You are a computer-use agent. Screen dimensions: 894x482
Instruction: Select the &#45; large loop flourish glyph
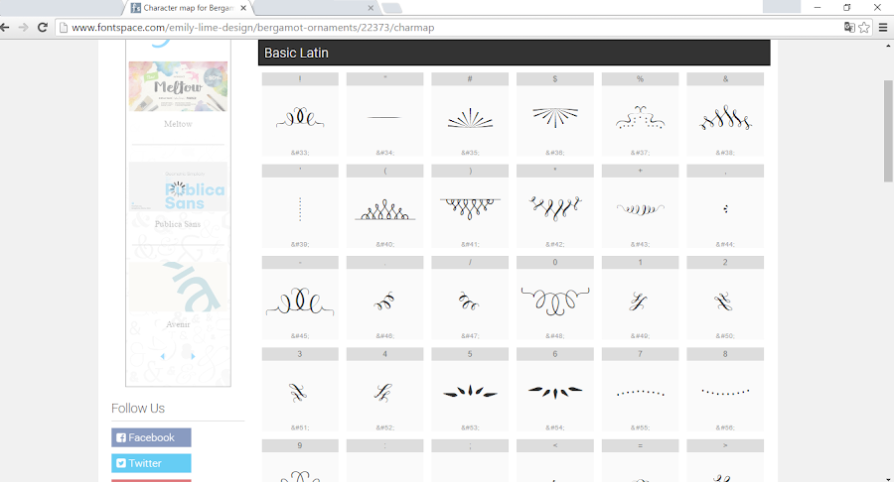[300, 301]
